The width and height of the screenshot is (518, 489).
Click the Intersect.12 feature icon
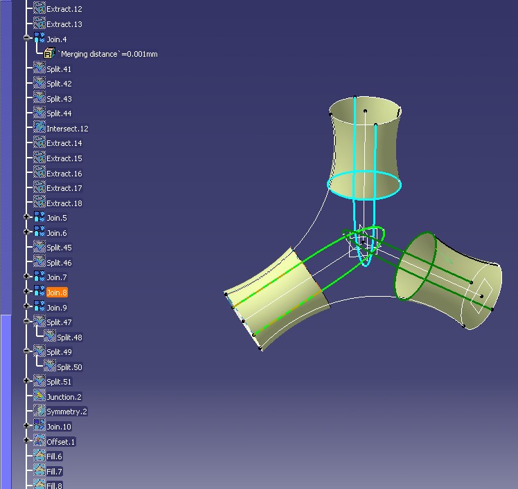(39, 128)
